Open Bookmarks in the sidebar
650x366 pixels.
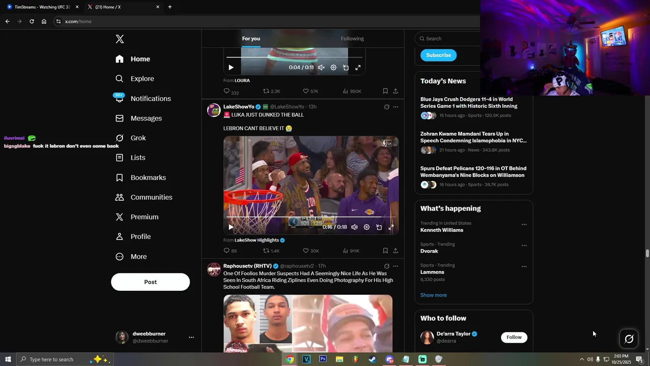pos(141,177)
